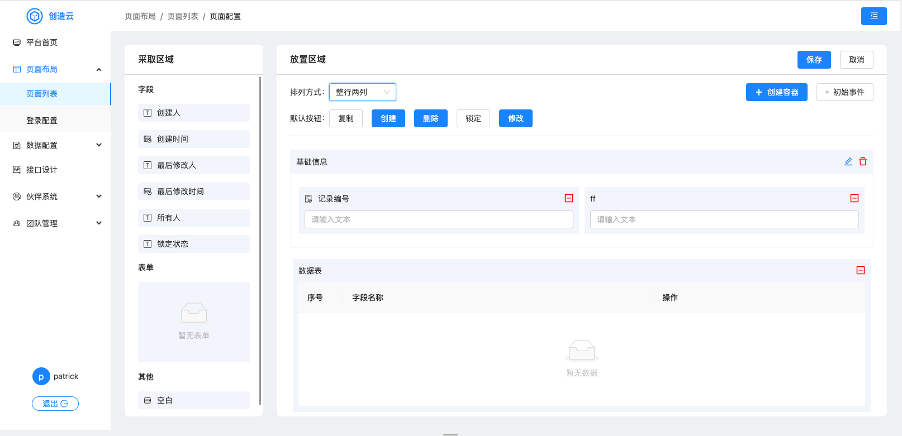Screen dimensions: 902x436
Task: Open 页面列表 in the sidebar
Action: point(55,94)
